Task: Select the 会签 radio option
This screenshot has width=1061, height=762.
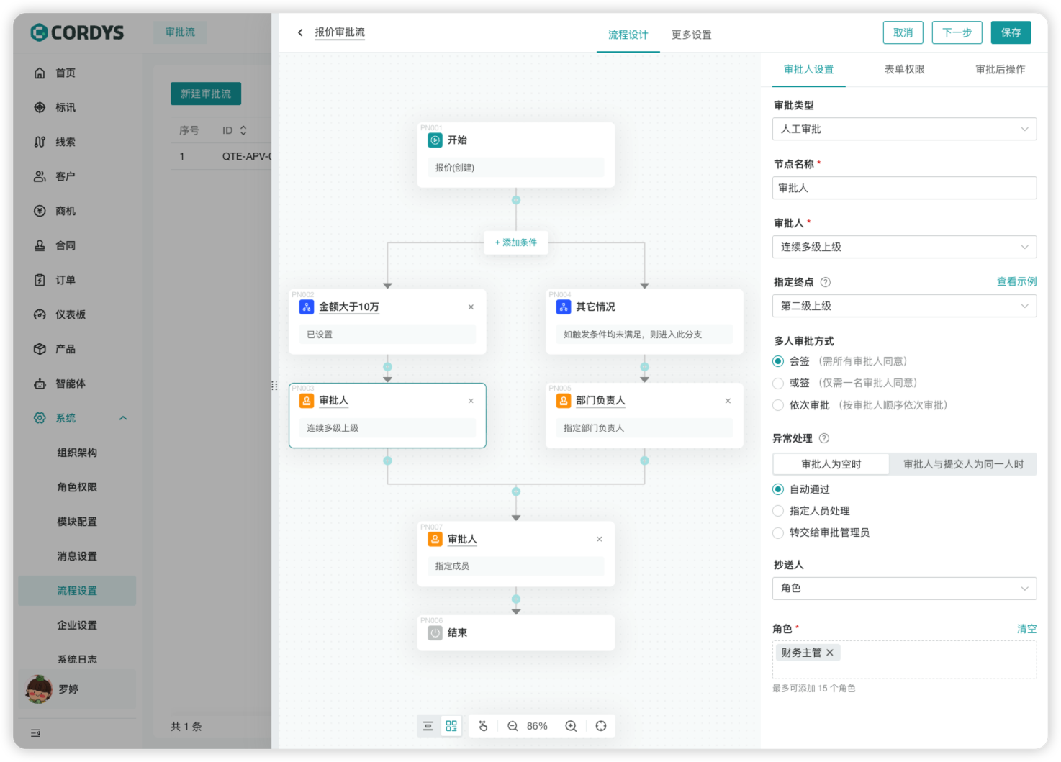Action: tap(778, 361)
